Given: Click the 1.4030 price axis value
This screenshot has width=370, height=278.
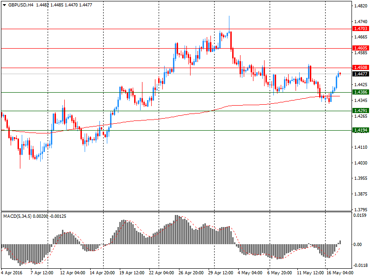Looking at the screenshot, I should click(361, 163).
